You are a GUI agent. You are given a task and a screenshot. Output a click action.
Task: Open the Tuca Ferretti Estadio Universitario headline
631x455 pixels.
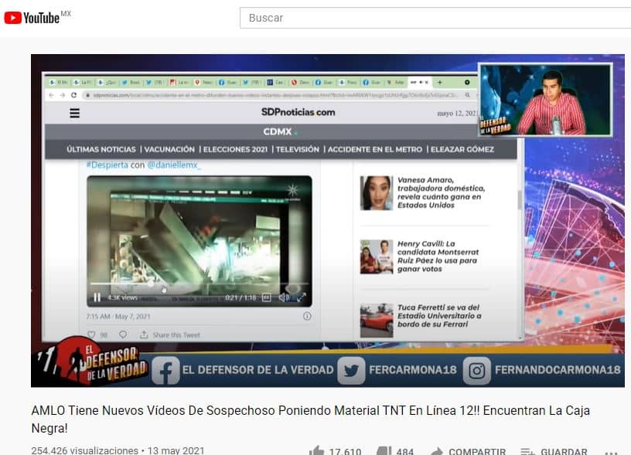point(439,316)
